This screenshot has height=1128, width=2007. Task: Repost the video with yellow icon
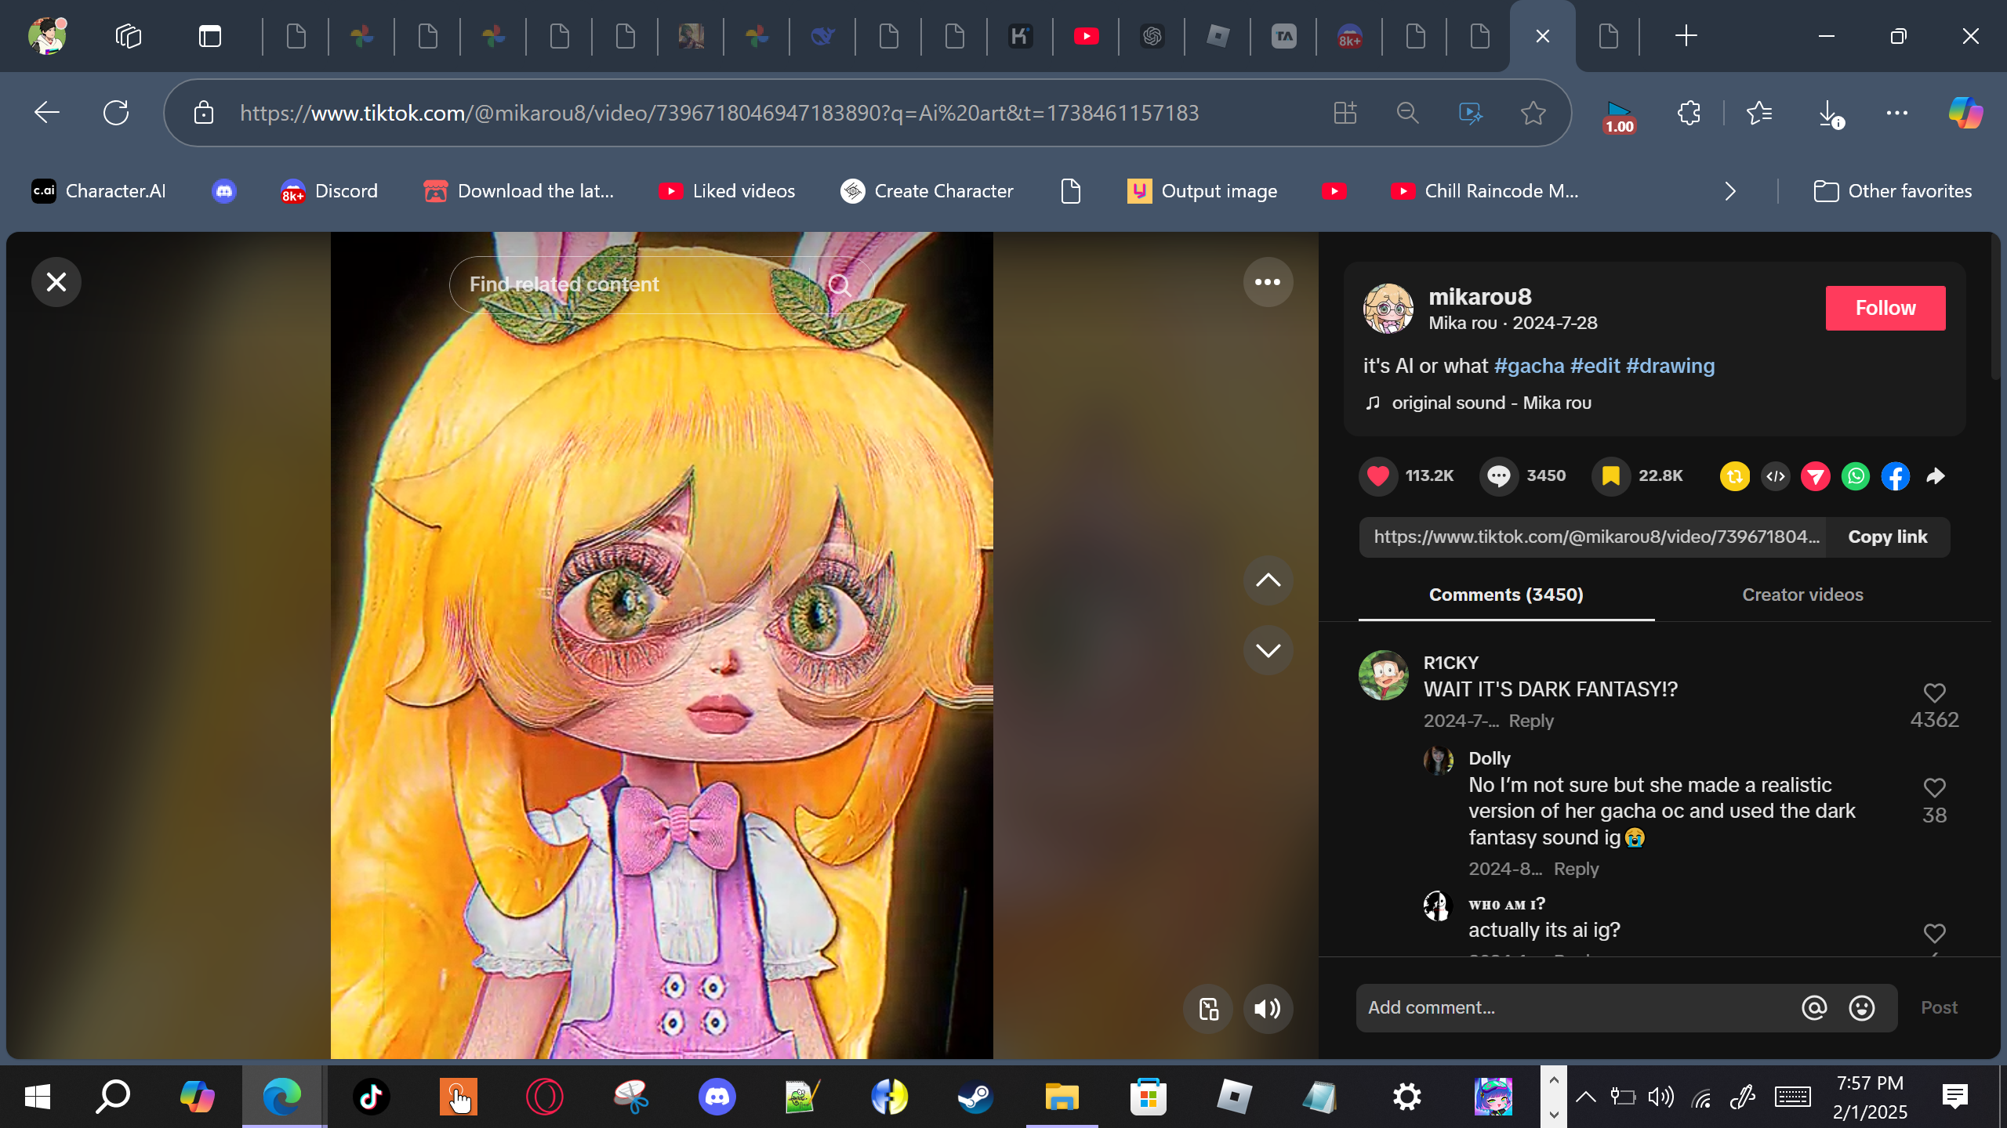pos(1734,475)
